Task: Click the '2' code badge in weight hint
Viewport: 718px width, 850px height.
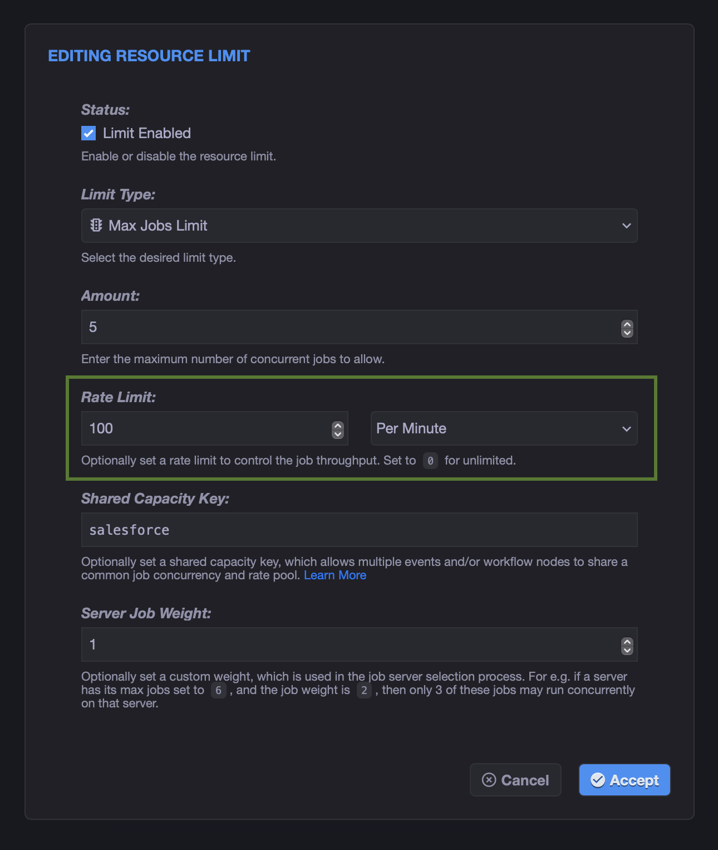Action: [x=364, y=691]
